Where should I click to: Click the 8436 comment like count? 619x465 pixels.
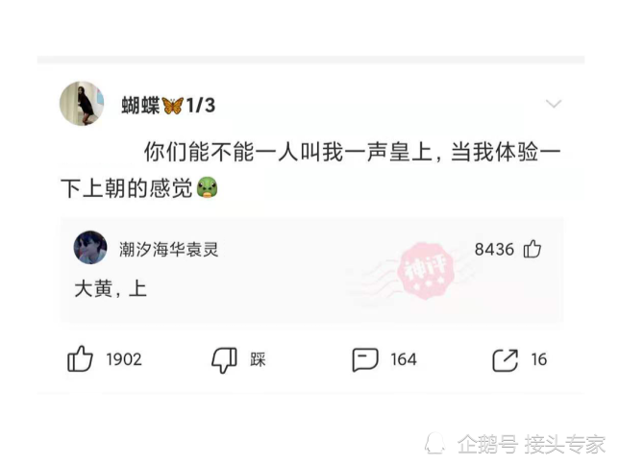494,250
